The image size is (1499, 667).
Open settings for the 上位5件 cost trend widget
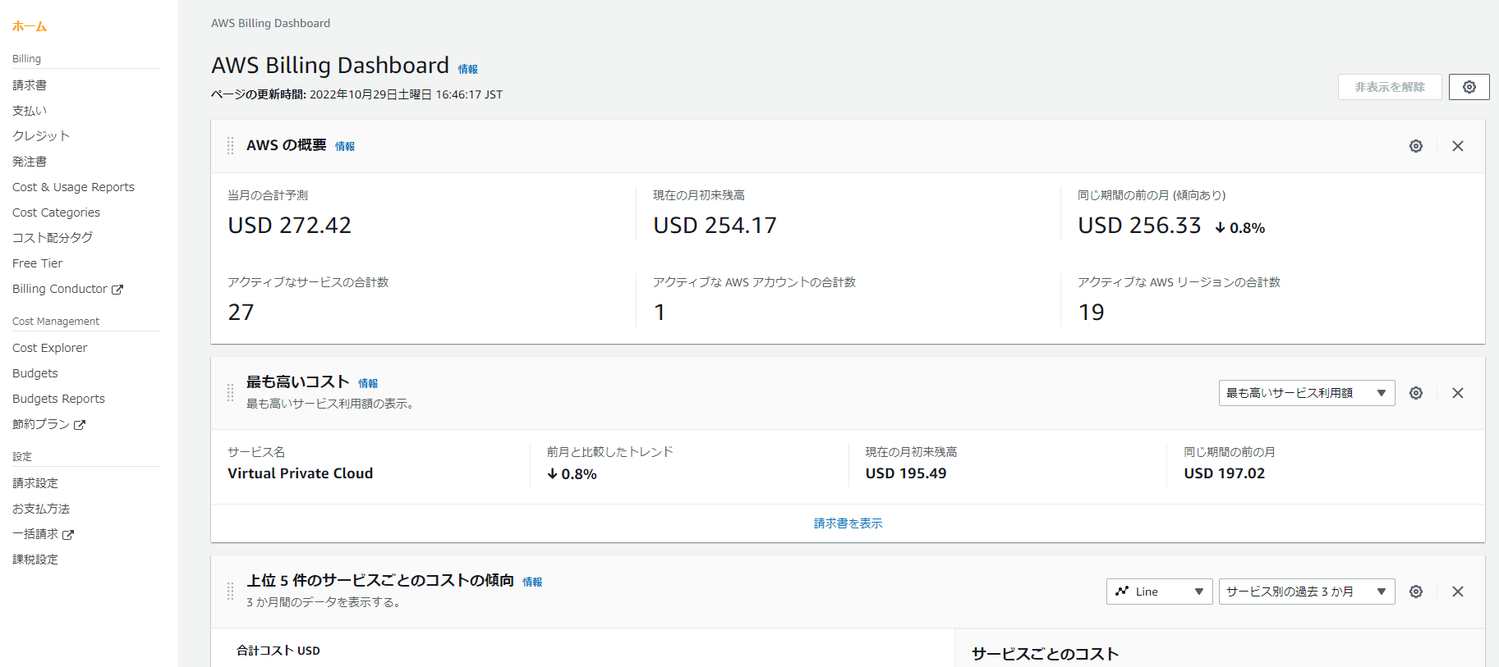pyautogui.click(x=1416, y=592)
